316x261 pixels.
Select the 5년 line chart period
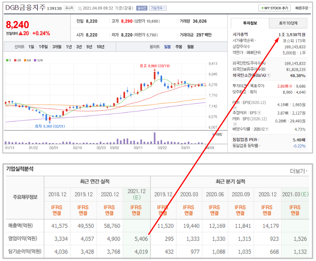89,47
